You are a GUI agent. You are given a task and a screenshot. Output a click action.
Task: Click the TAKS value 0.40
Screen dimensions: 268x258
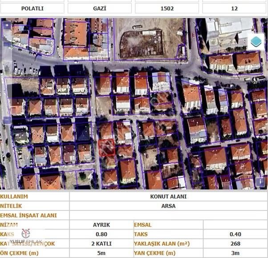point(235,234)
